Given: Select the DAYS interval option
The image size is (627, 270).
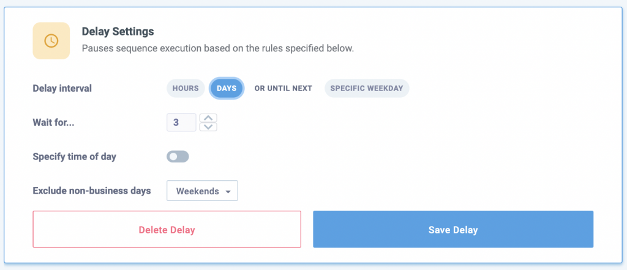Looking at the screenshot, I should coord(227,88).
